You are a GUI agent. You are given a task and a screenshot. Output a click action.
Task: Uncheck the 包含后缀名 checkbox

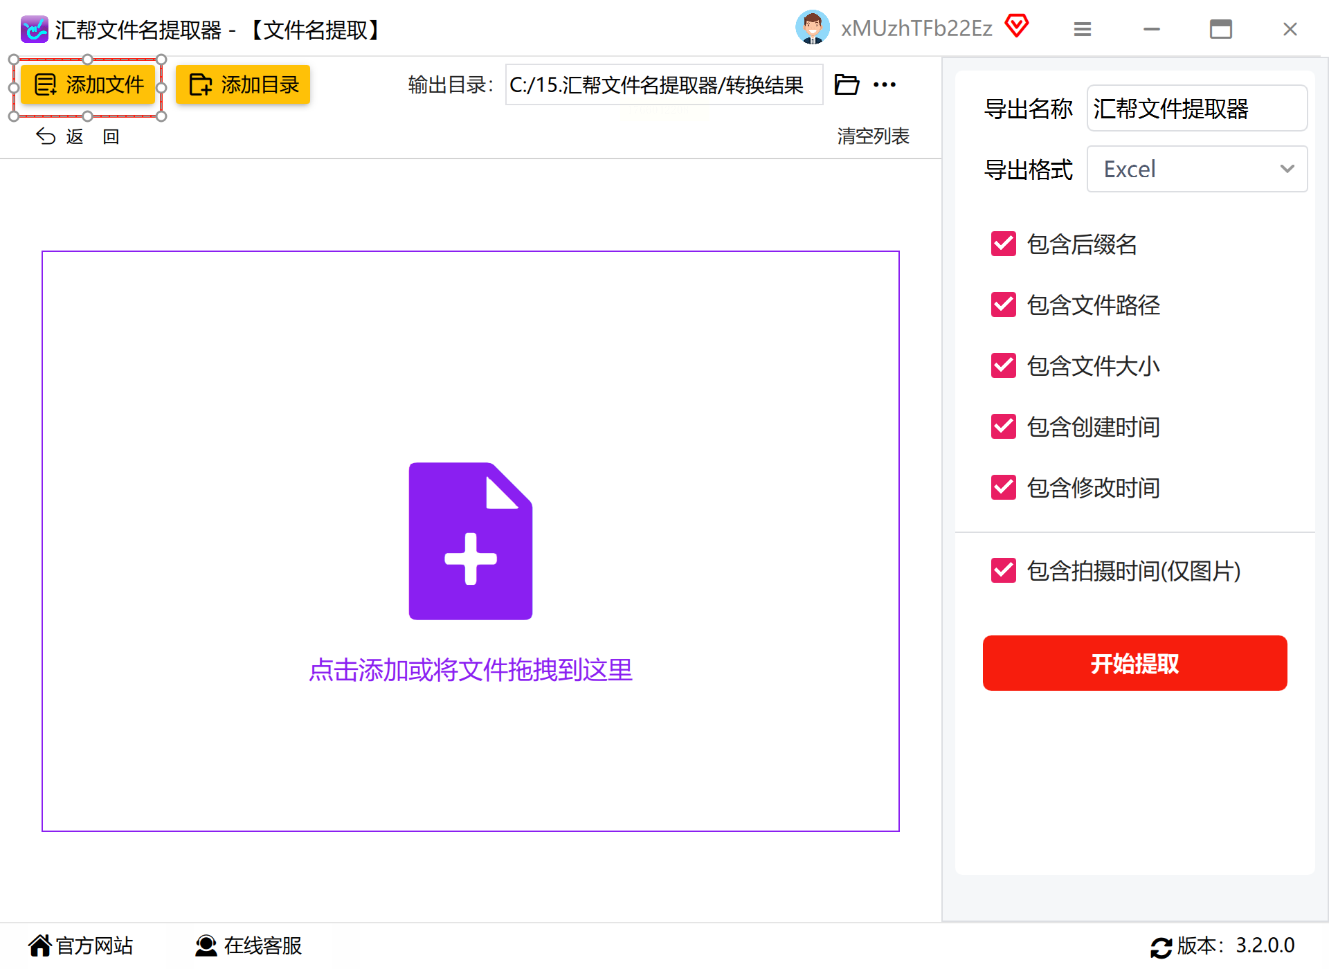1003,244
